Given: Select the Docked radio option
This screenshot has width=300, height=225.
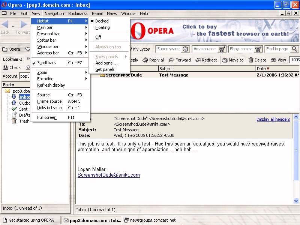Looking at the screenshot, I should point(102,21).
